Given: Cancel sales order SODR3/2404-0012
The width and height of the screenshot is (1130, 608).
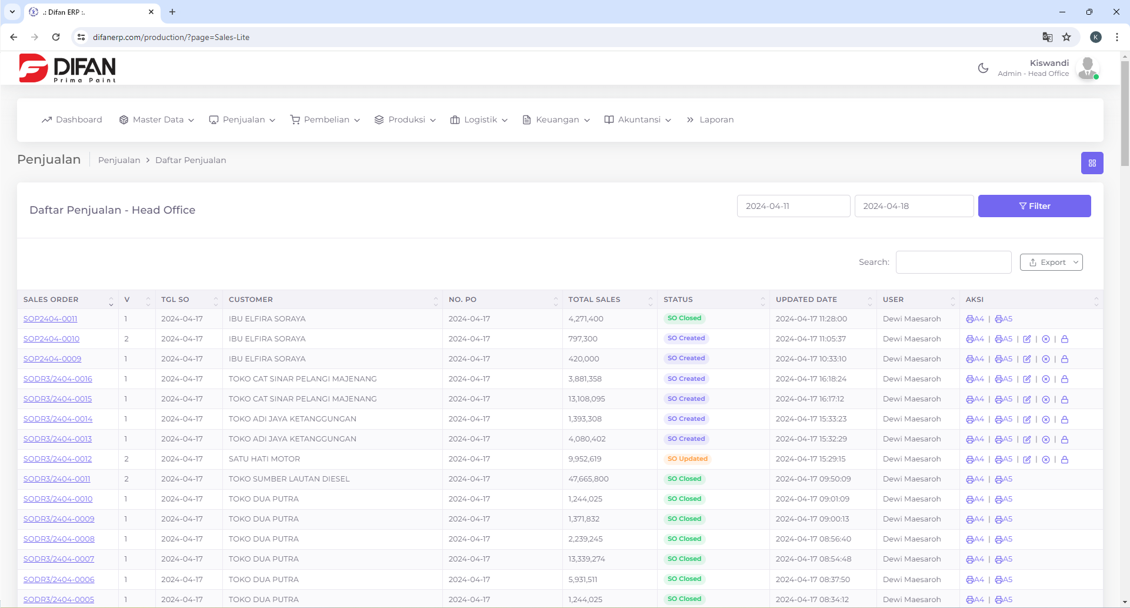Looking at the screenshot, I should click(1046, 460).
